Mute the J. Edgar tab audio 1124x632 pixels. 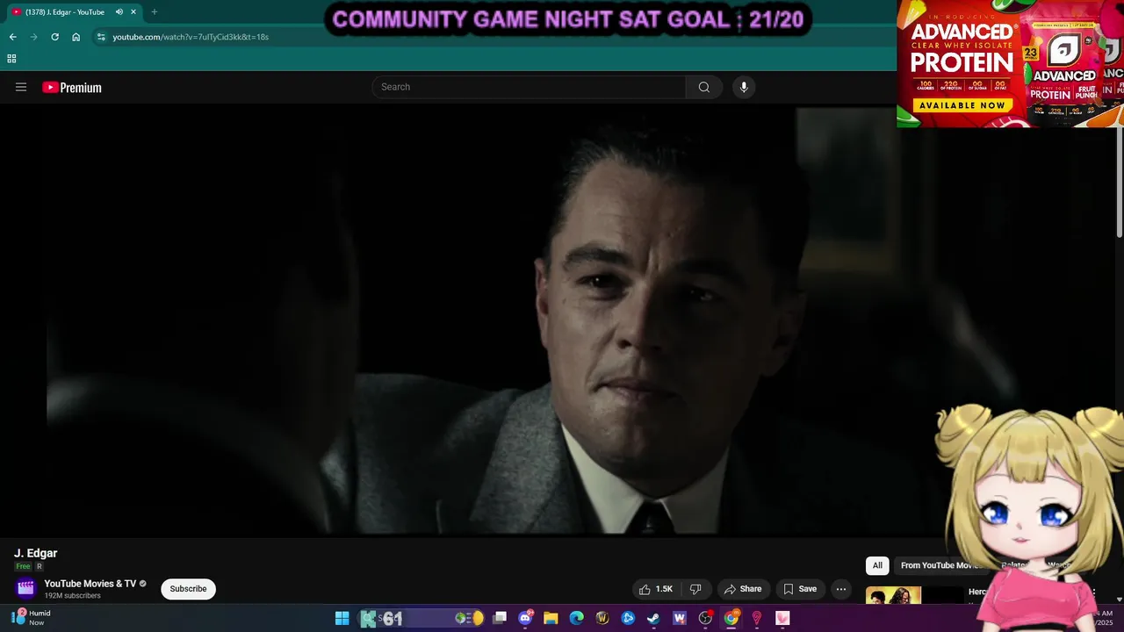click(x=119, y=12)
